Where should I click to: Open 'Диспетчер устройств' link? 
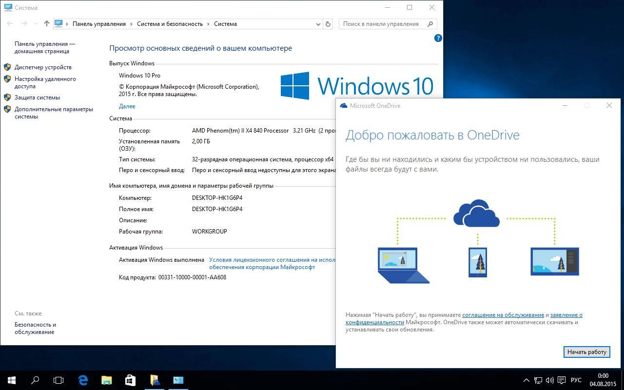43,67
